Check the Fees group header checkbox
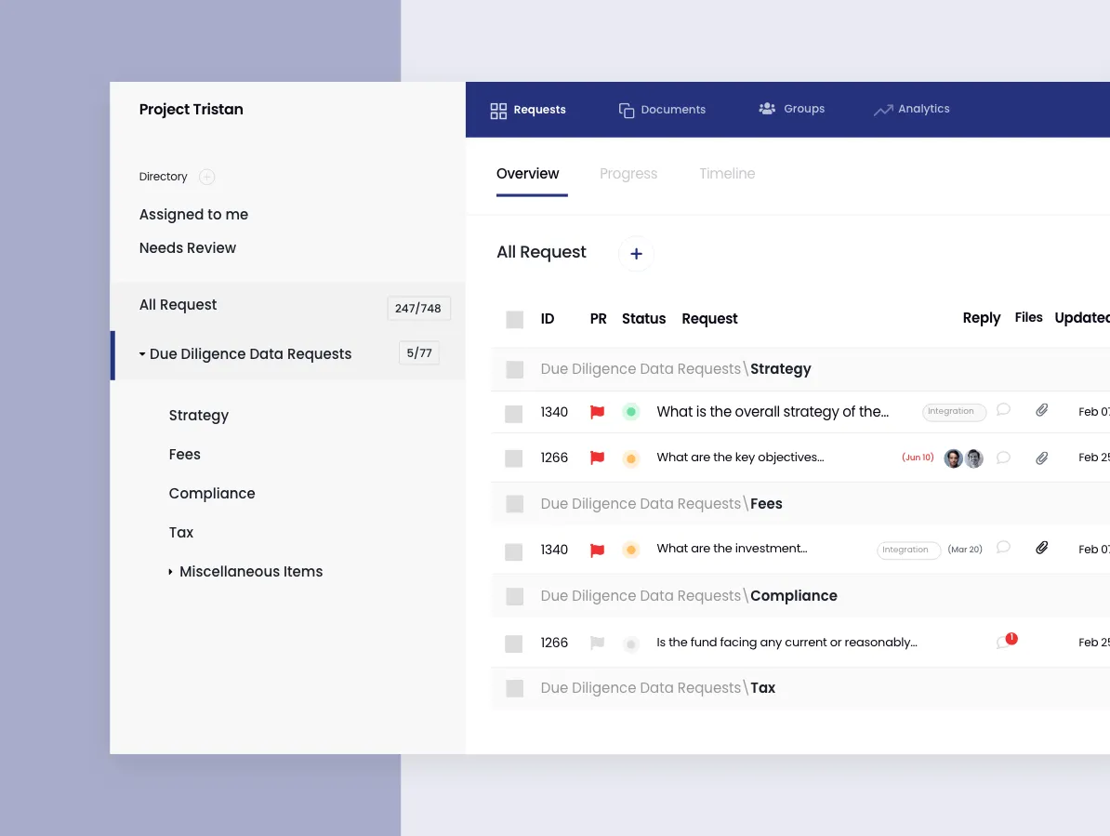 tap(515, 504)
